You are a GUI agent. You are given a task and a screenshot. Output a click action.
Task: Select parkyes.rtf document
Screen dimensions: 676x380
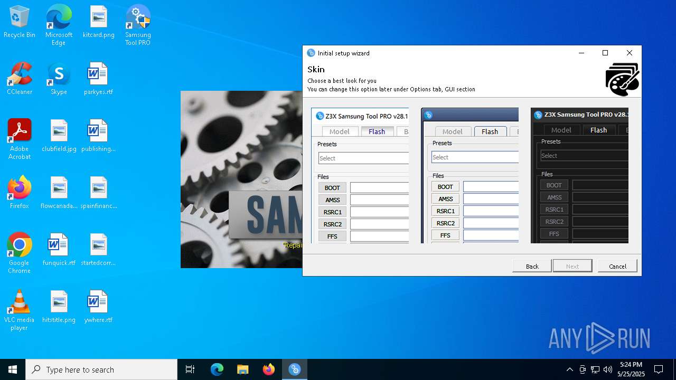point(98,79)
